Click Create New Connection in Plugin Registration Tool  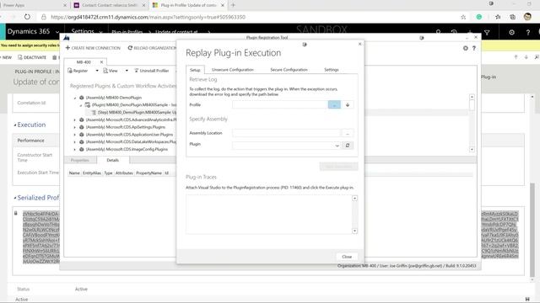click(93, 48)
